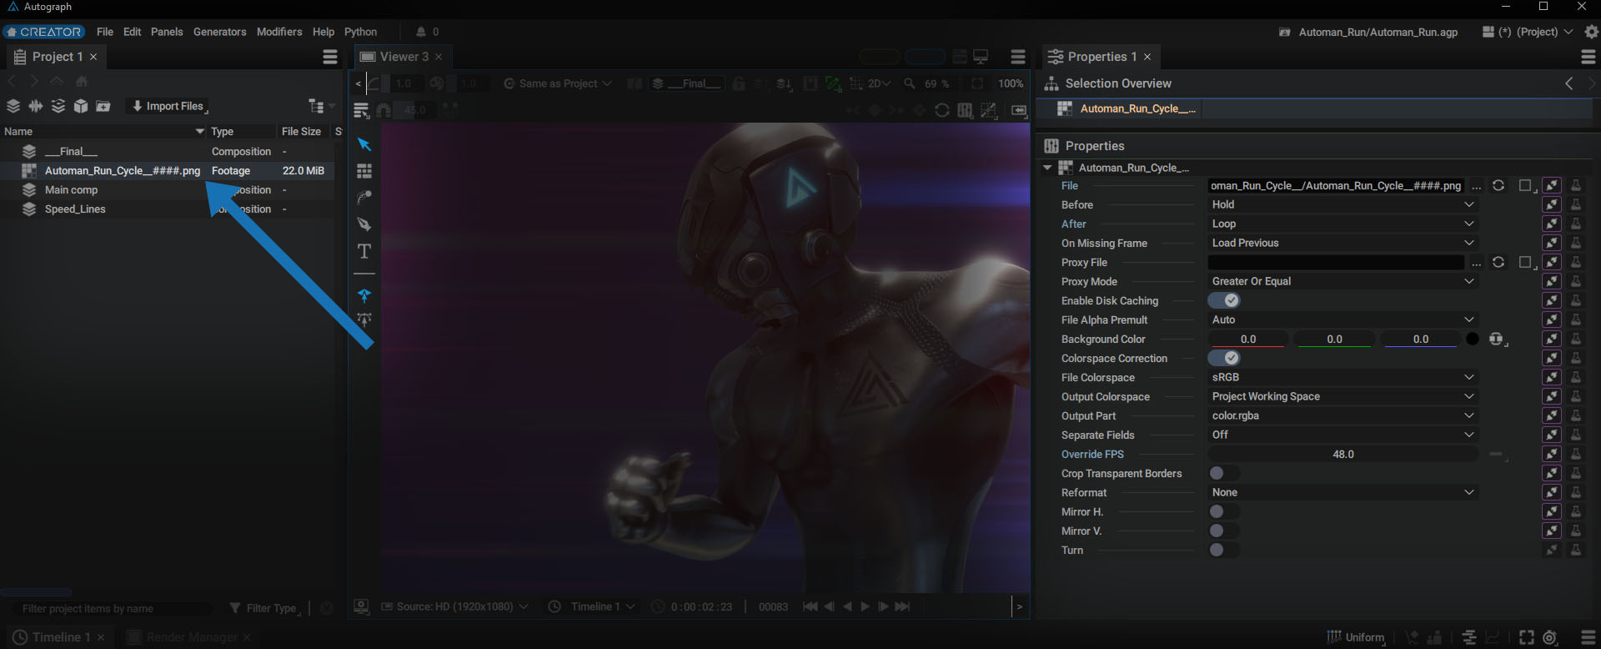Click the Import Files button
The image size is (1601, 649).
(x=168, y=106)
